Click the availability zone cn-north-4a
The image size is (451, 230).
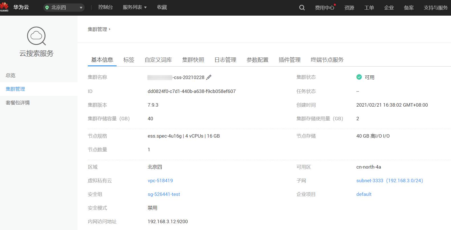tap(369, 167)
